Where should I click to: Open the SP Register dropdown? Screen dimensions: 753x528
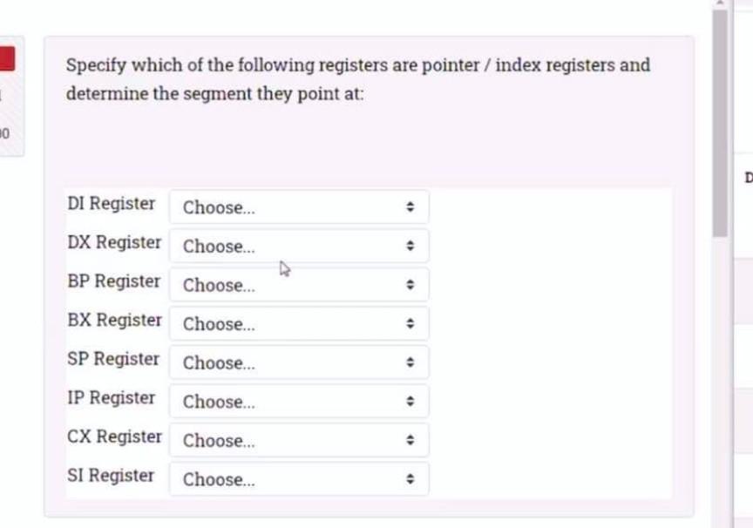(299, 362)
